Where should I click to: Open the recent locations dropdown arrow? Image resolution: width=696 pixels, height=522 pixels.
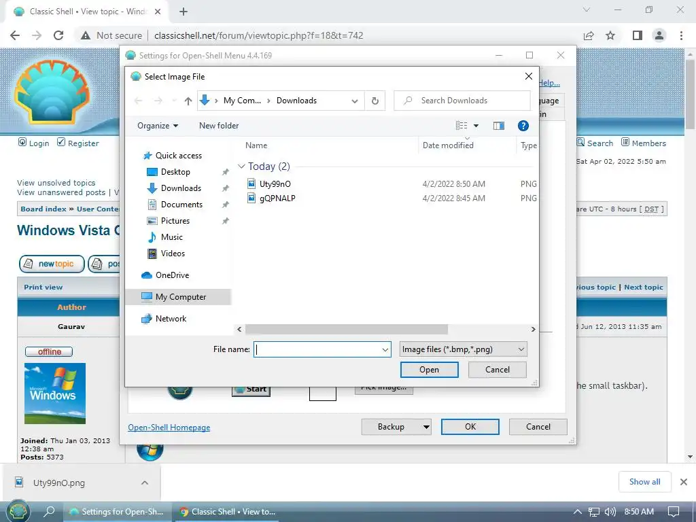(175, 101)
